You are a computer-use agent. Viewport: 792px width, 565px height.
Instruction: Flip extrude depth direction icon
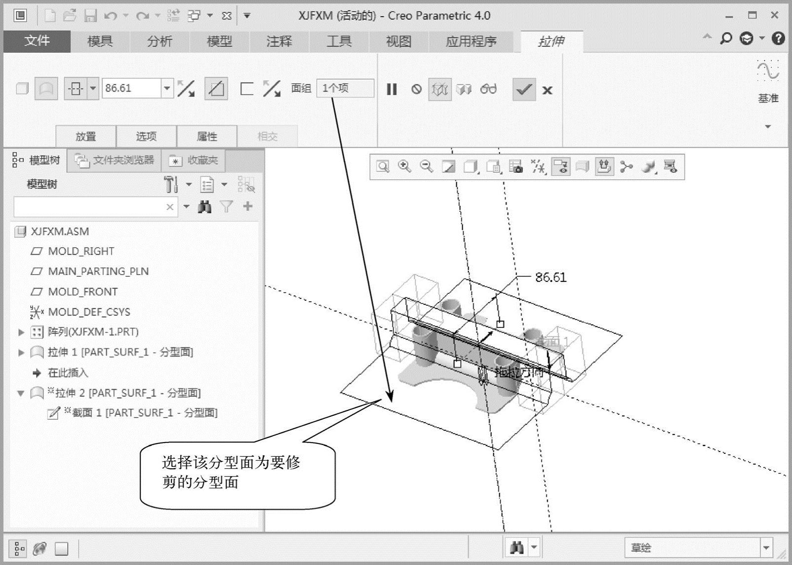pos(186,89)
